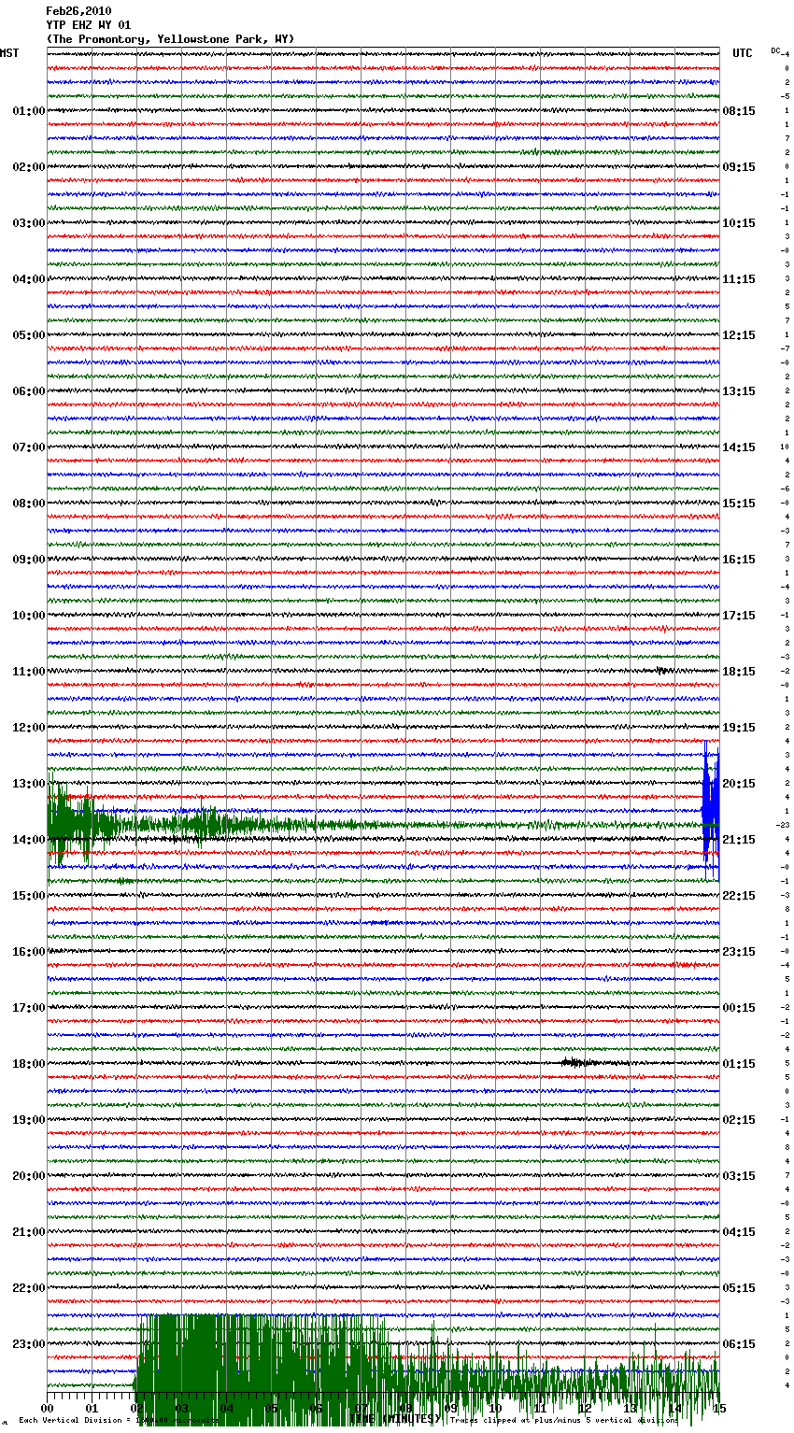The height and width of the screenshot is (1433, 794).
Task: Select the 12:00 MST hour label
Action: point(29,728)
